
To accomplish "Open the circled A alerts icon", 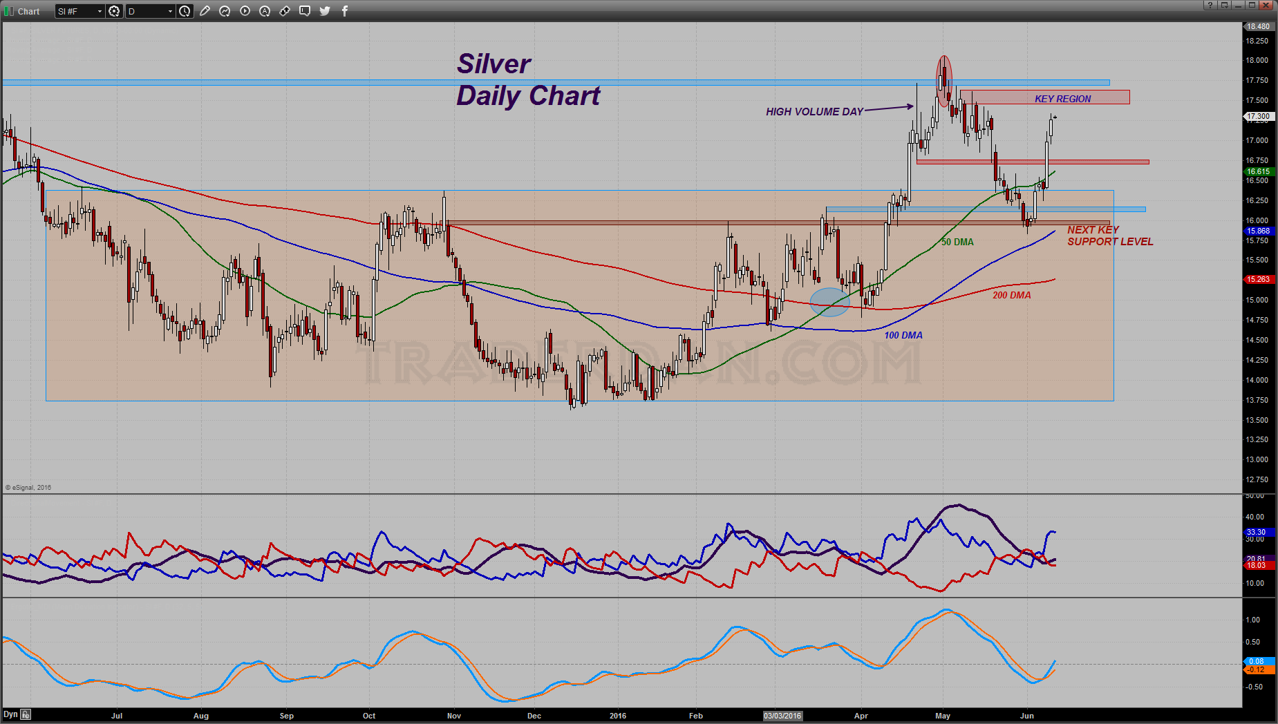I will pos(265,11).
